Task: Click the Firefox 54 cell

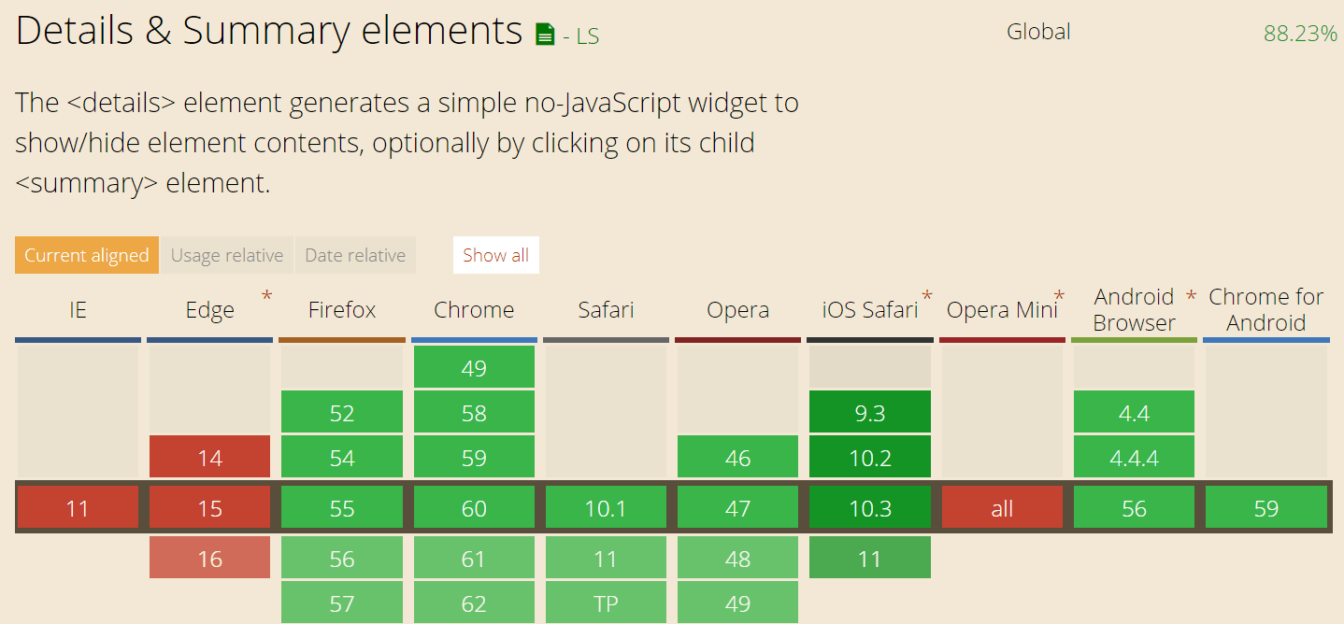Action: [x=342, y=458]
